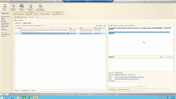Image resolution: width=176 pixels, height=99 pixels.
Task: Click Запись календаря in Создать panel
Action: (x=45, y=14)
